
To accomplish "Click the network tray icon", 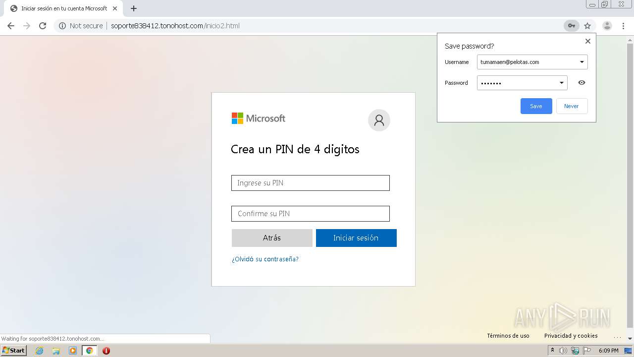I will (x=575, y=351).
